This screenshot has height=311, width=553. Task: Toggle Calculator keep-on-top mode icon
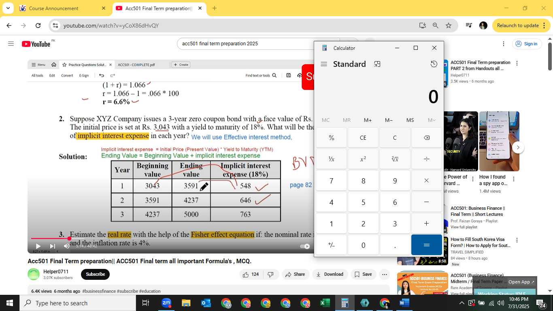377,64
